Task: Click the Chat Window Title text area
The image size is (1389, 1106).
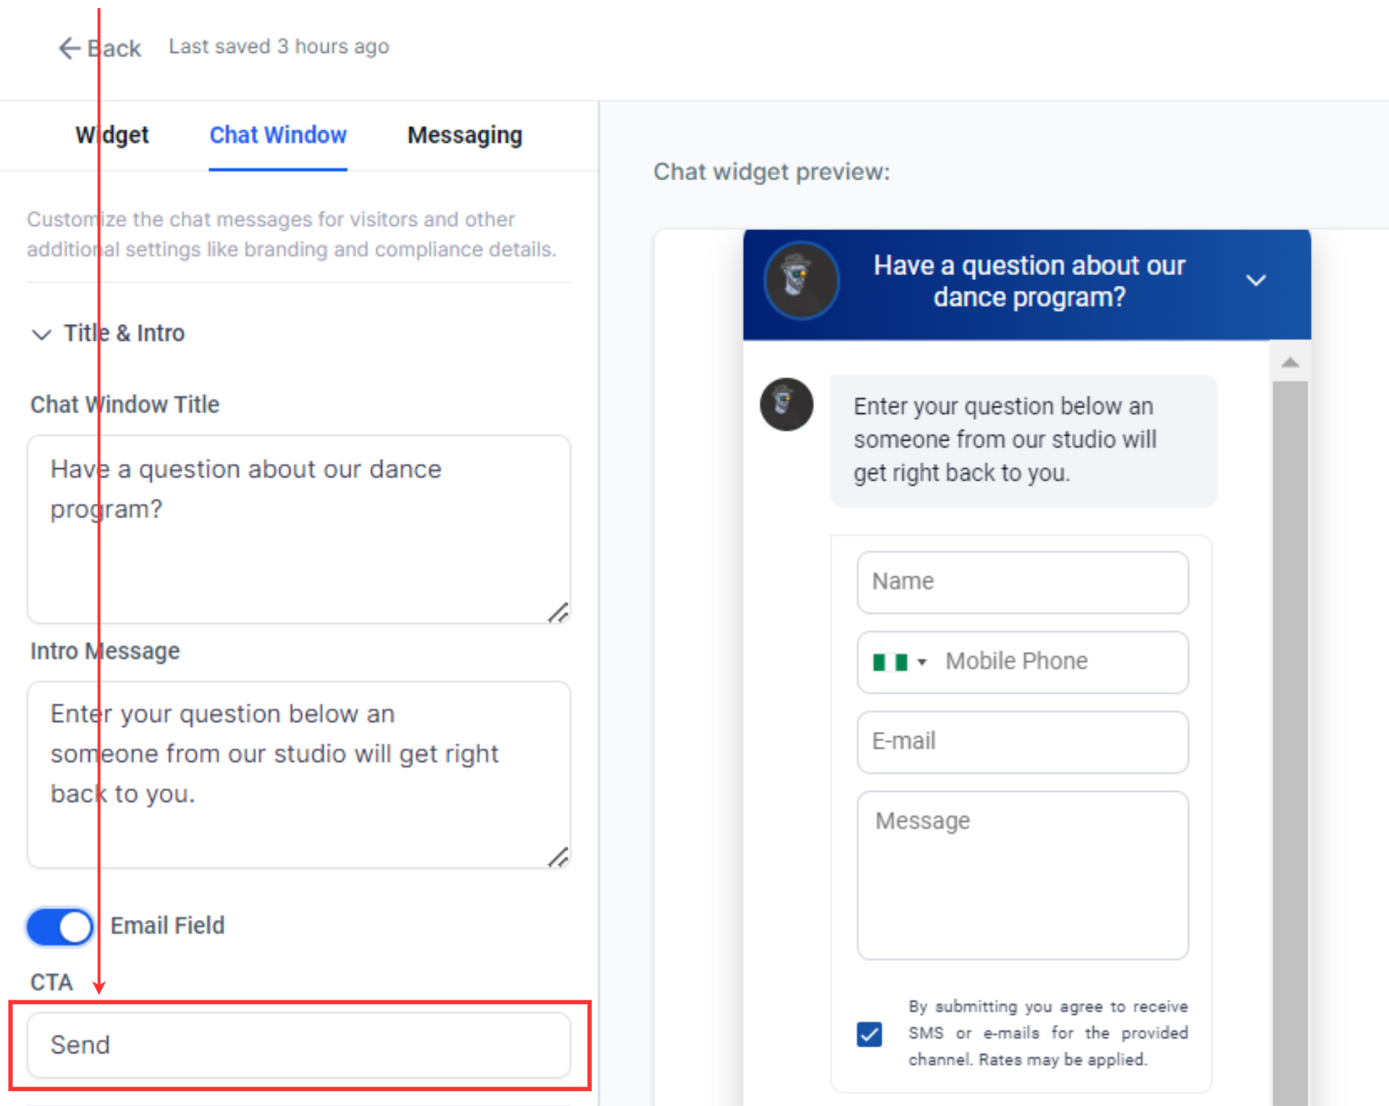Action: coord(299,529)
